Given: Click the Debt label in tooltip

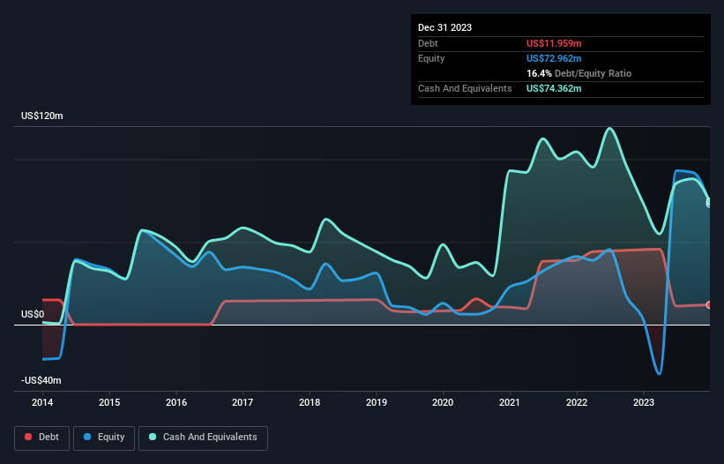Looking at the screenshot, I should 428,43.
